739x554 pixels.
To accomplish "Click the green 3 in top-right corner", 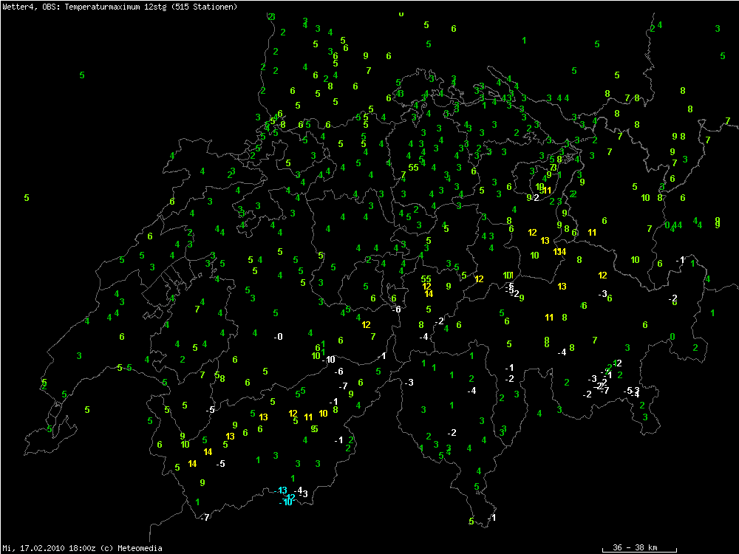I will point(718,29).
